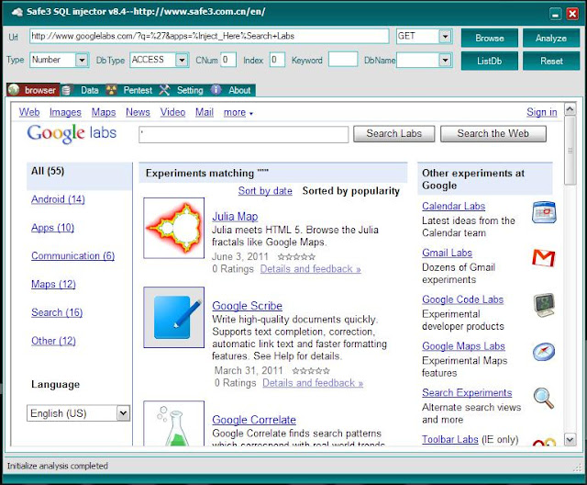
Task: Rate Google Scribe using the stars
Action: click(x=311, y=371)
